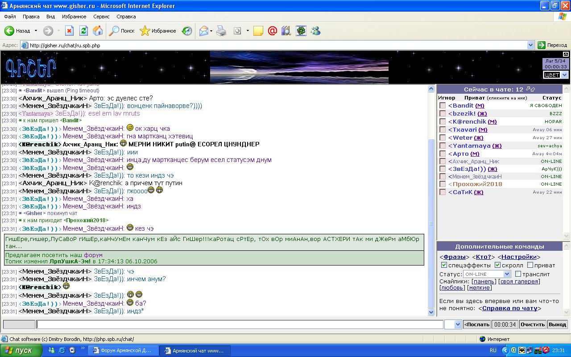Expand the ЦВЕТ color dropdown
Viewport: 571px width, 357px height.
[x=564, y=75]
